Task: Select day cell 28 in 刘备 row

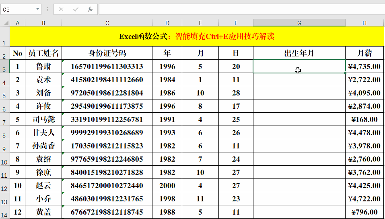Action: pos(236,93)
